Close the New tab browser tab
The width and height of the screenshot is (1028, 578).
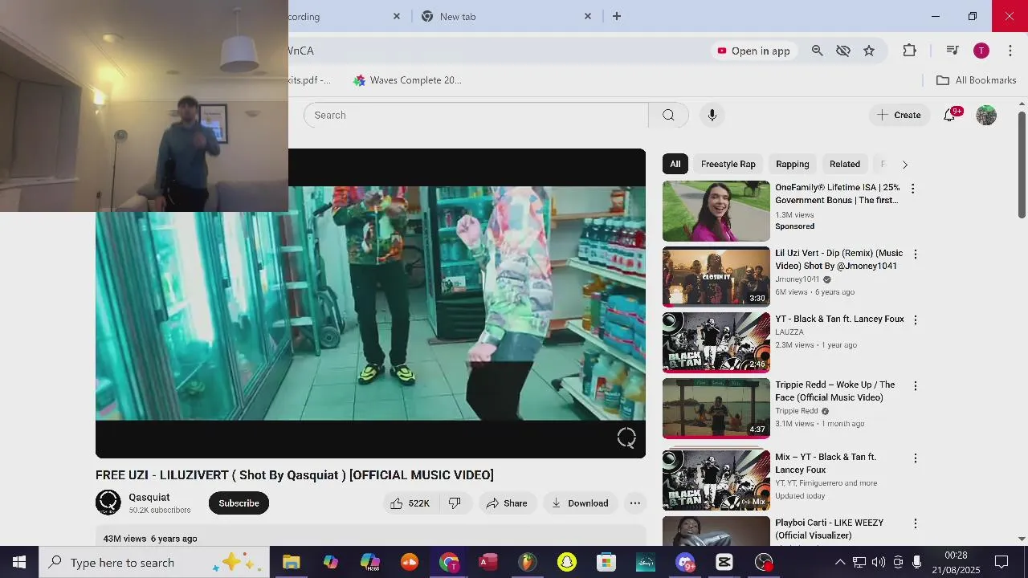click(587, 16)
